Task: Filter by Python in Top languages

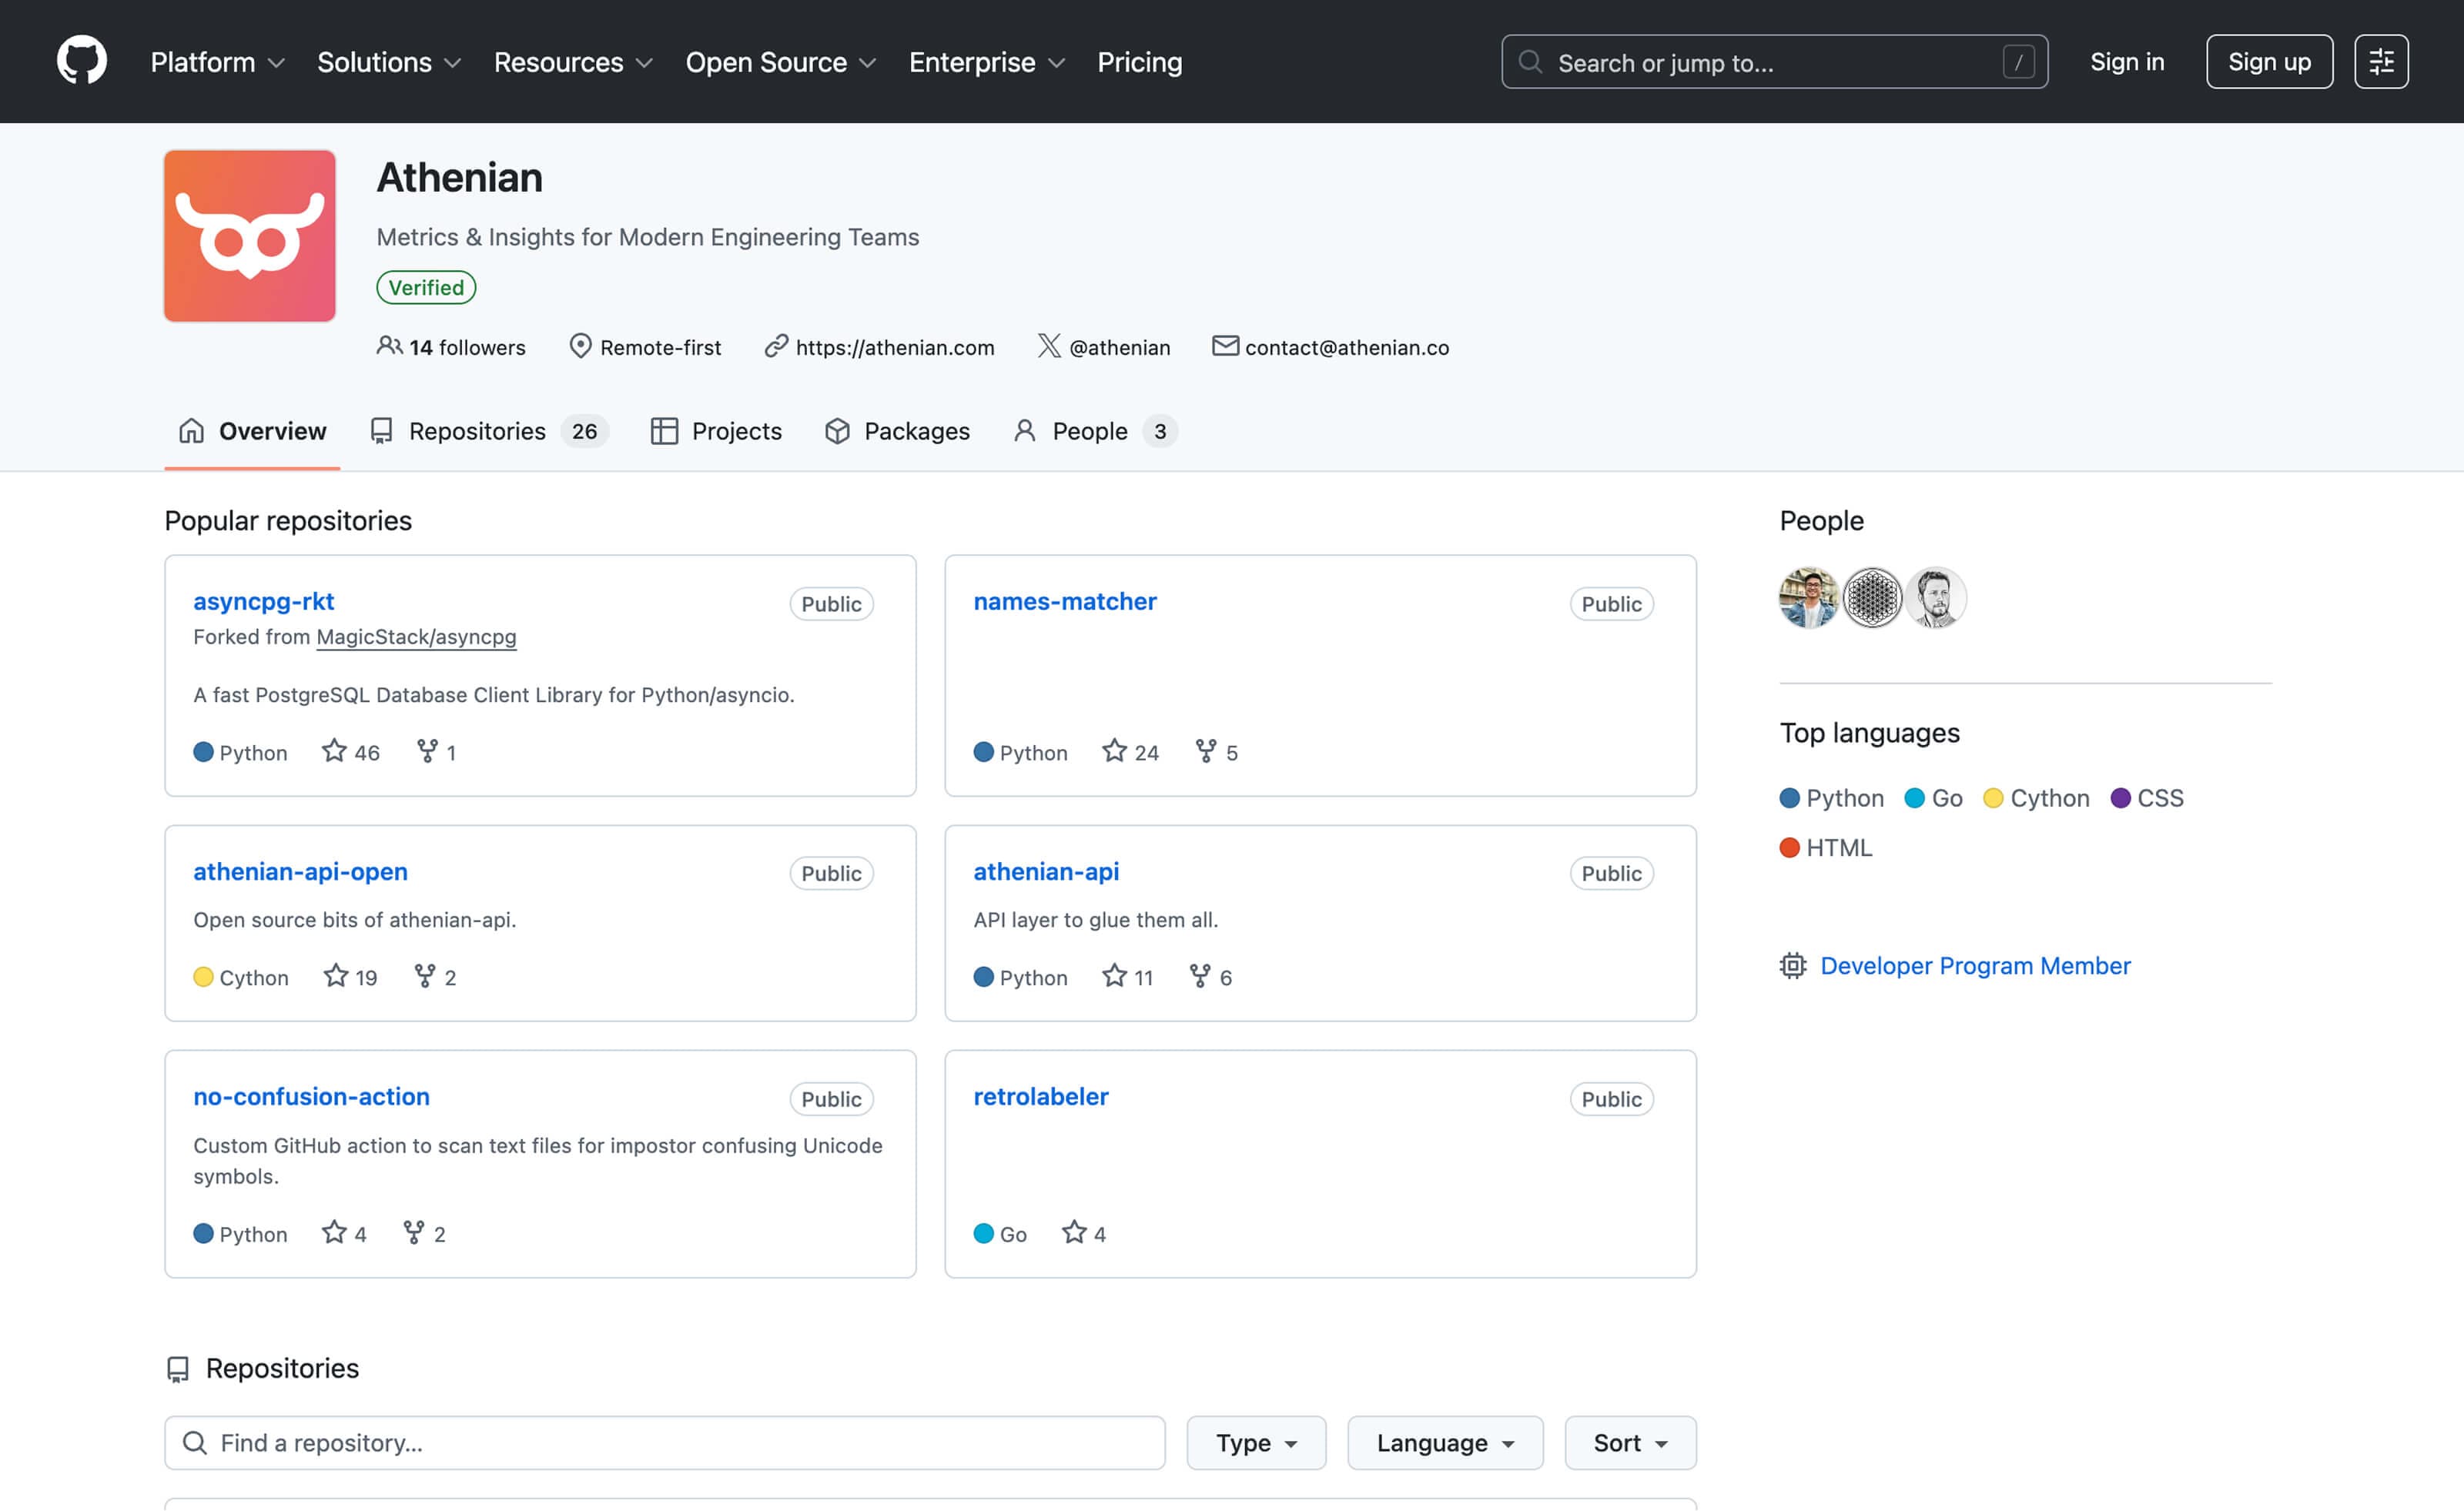Action: click(1832, 797)
